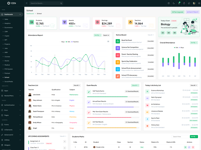
Task: Click the hamburger sidebar toggle icon
Action: click(27, 3)
